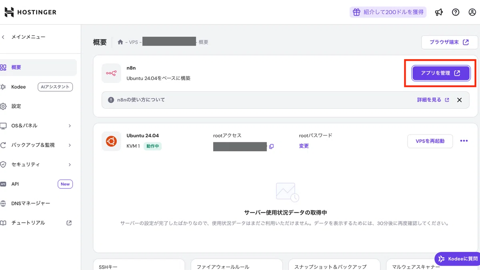Click the Kodee sparkle icon in sidebar

point(3,87)
